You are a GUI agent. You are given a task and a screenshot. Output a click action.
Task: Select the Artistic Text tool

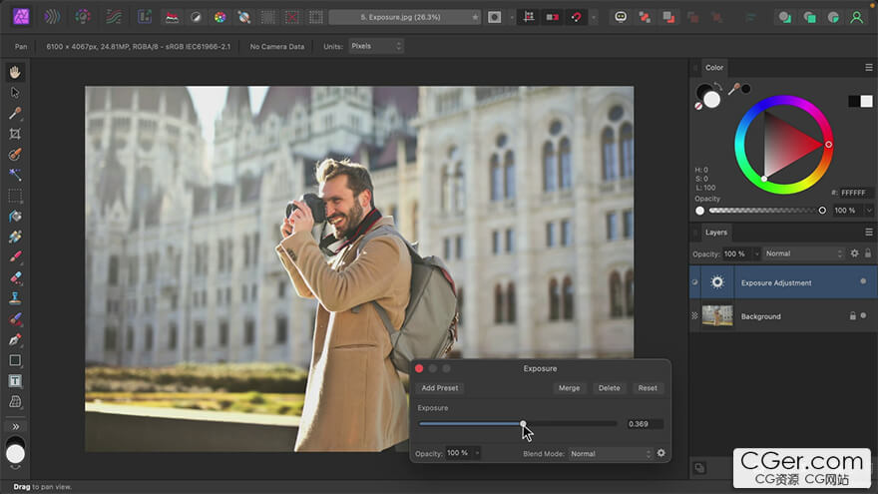pos(15,381)
